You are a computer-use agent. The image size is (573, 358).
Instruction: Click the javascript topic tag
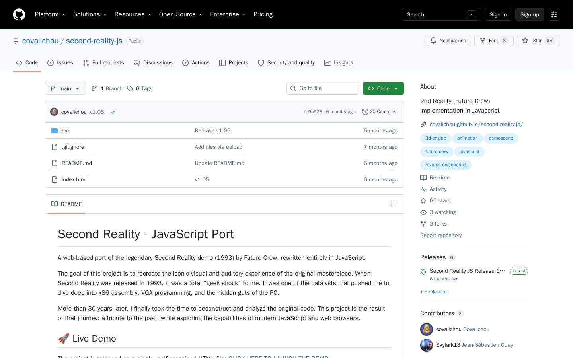pyautogui.click(x=470, y=152)
